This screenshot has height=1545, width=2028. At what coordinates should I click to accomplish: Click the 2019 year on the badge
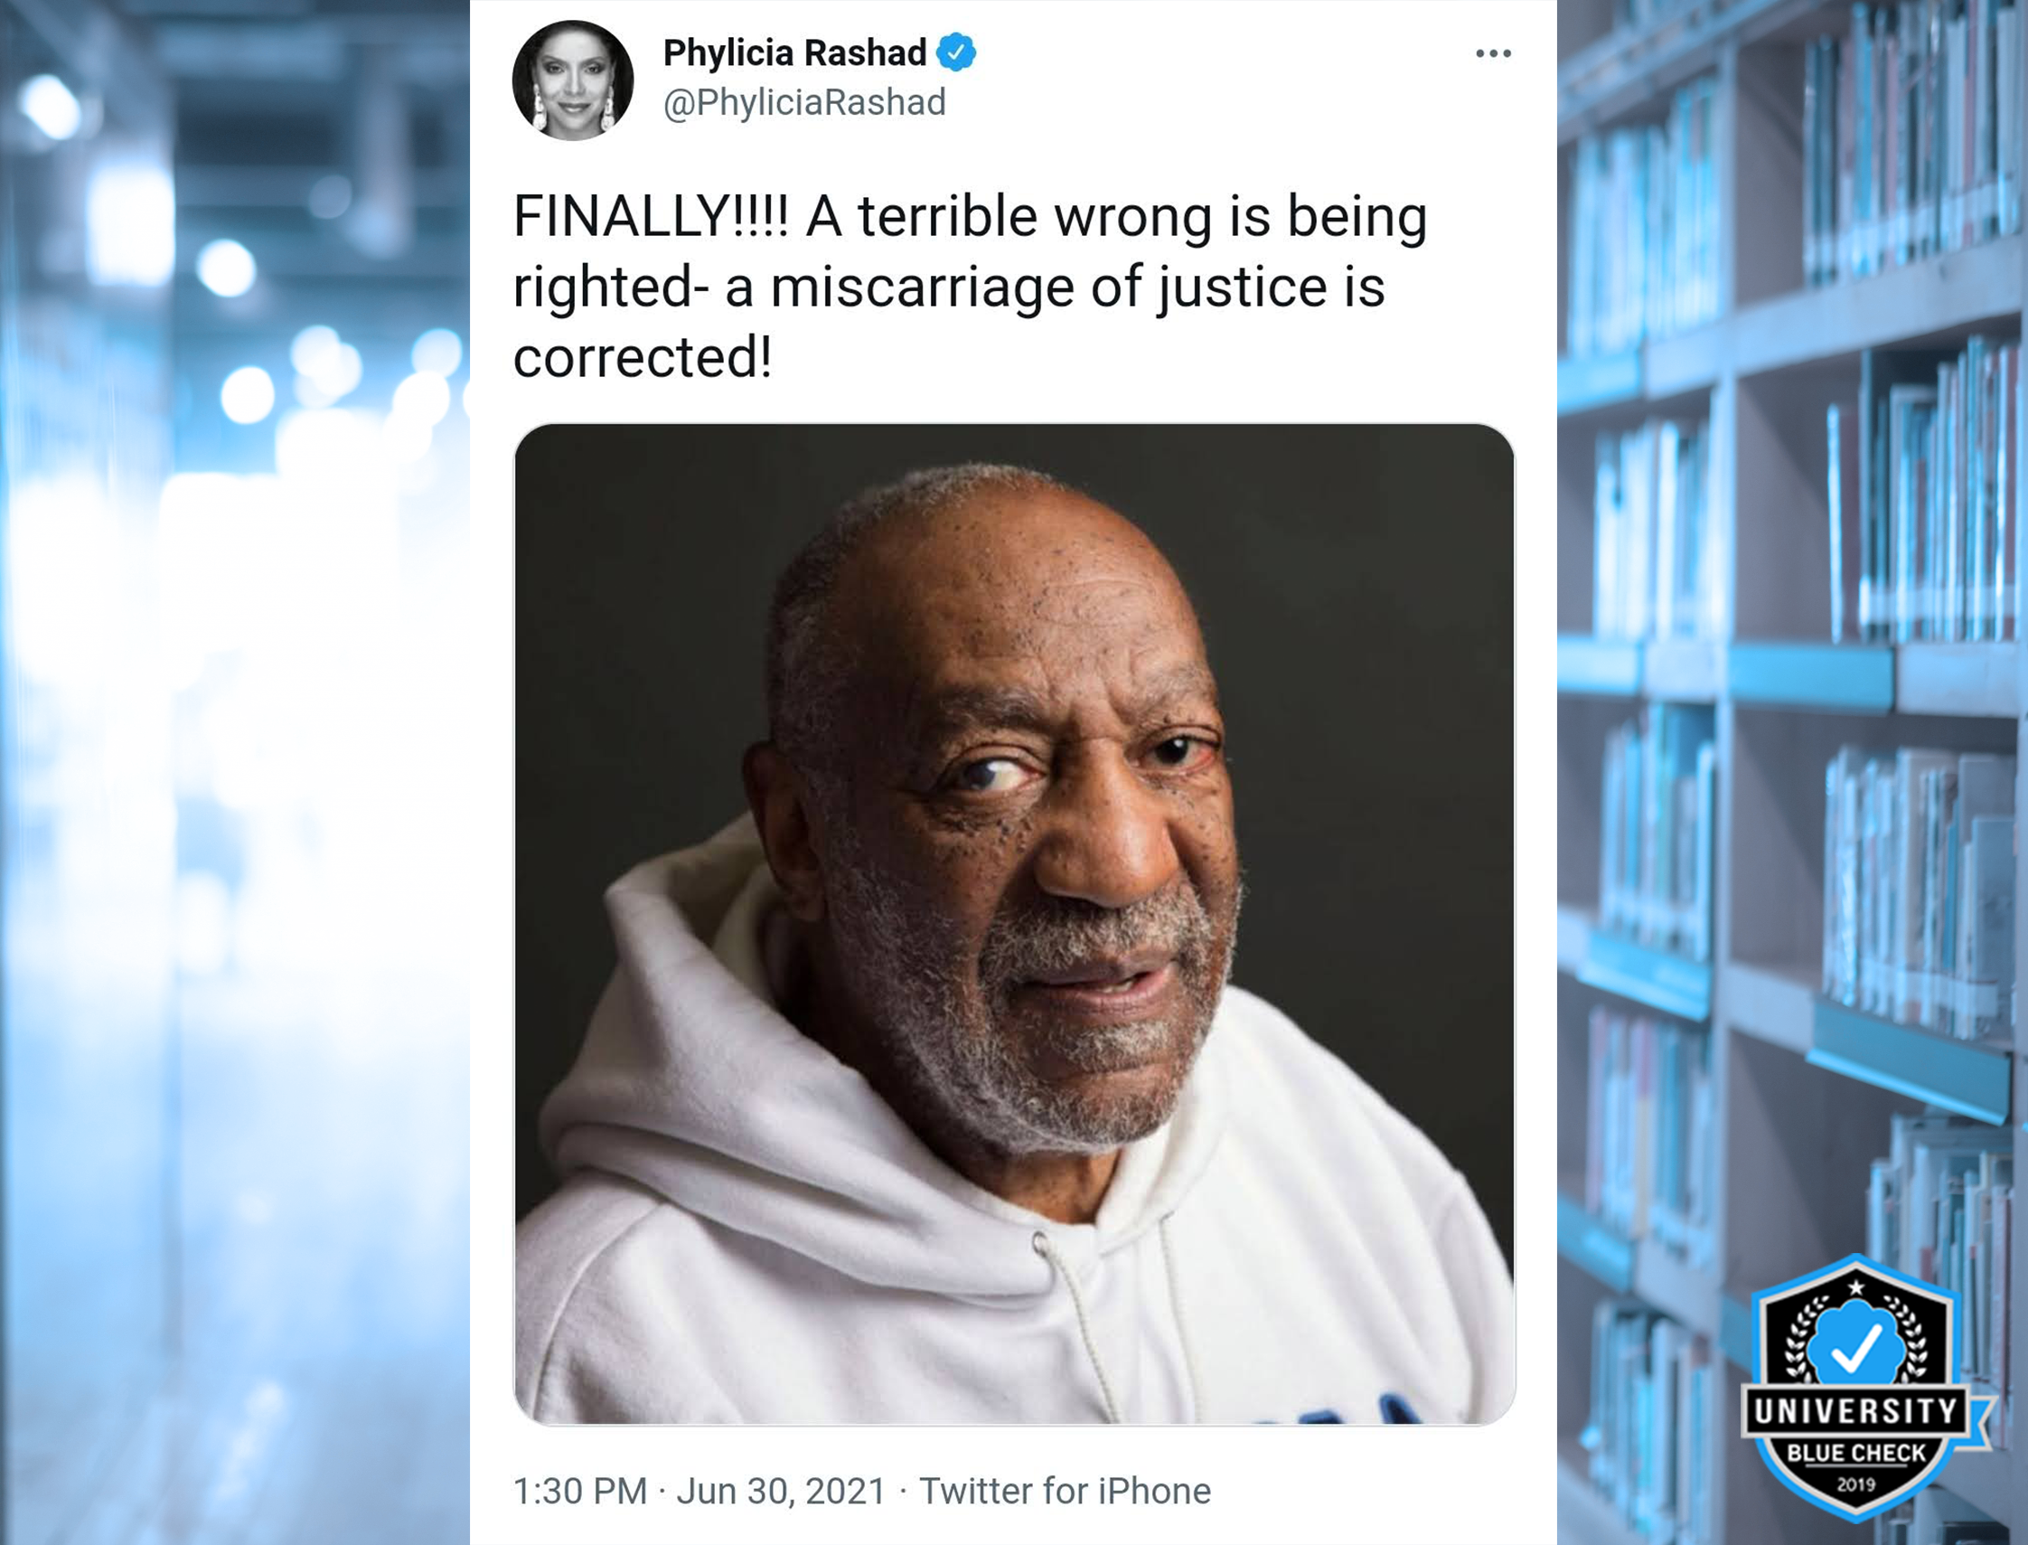pyautogui.click(x=1856, y=1484)
